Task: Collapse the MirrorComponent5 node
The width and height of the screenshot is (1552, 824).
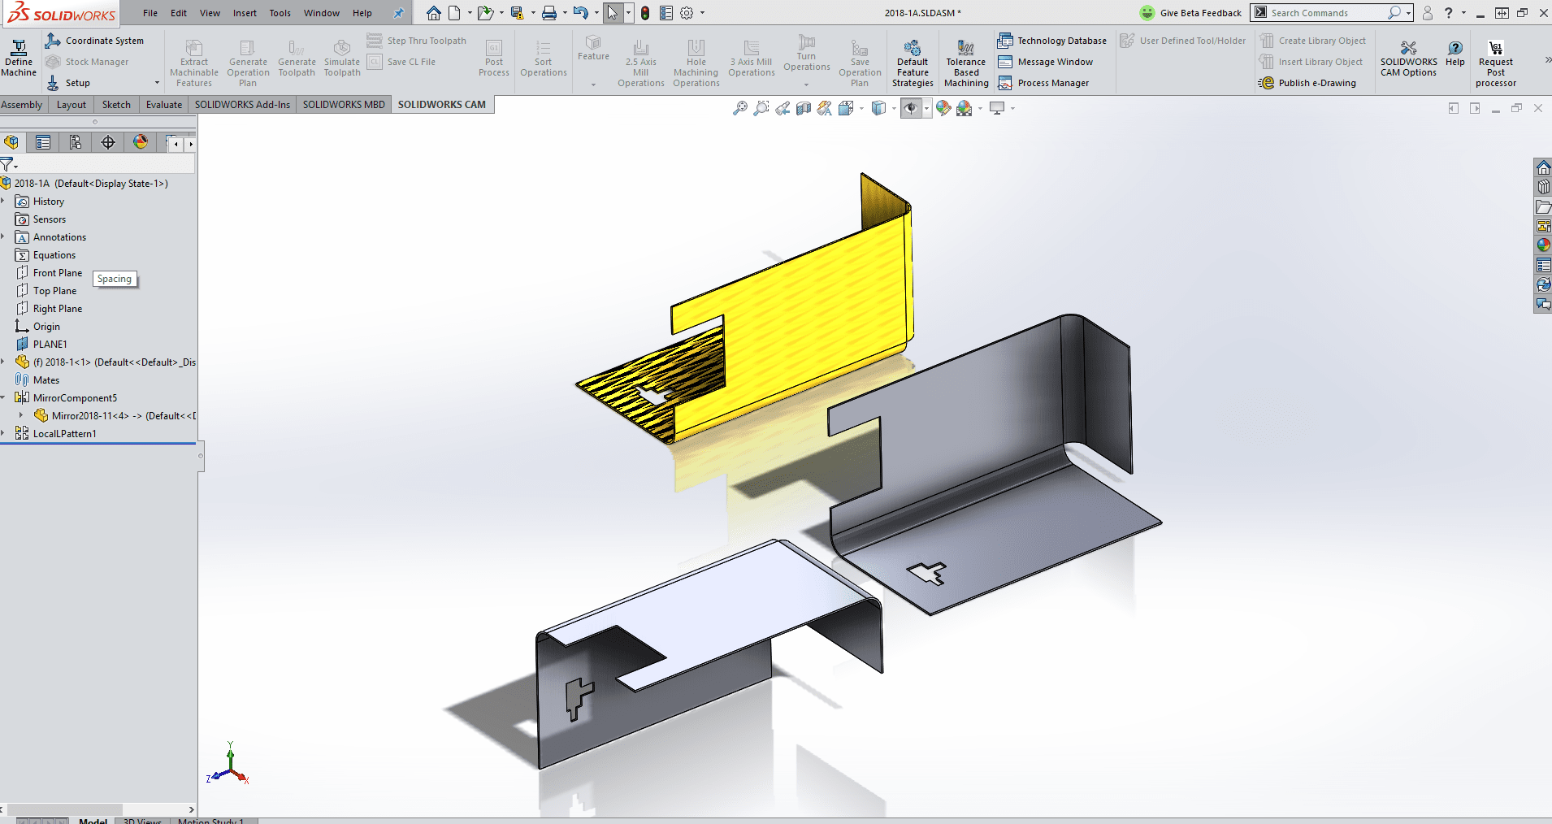Action: 3,397
